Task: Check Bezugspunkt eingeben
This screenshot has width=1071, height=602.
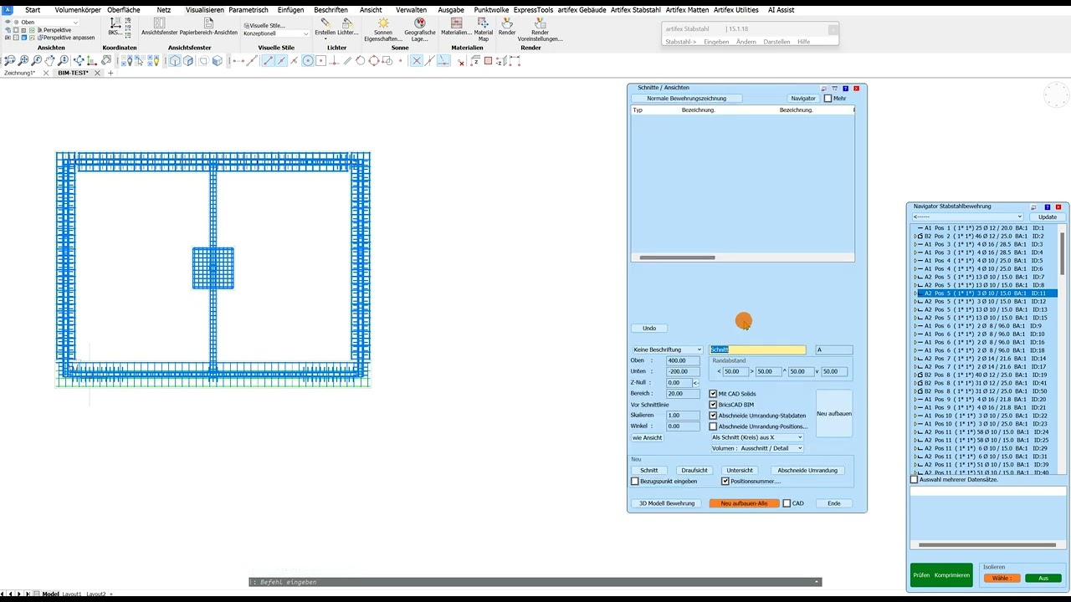Action: click(x=634, y=482)
